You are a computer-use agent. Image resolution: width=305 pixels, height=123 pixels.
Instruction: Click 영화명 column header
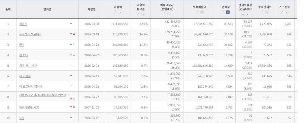[47, 9]
